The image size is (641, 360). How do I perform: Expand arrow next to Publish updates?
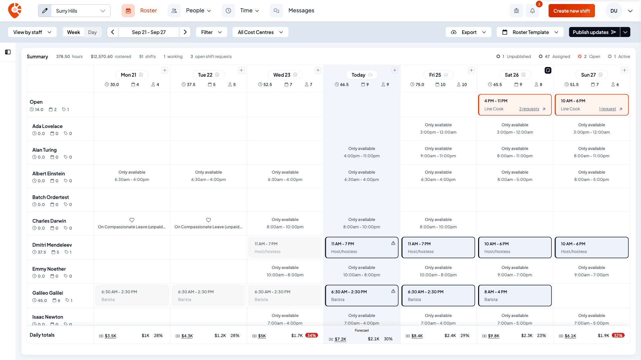(x=625, y=32)
